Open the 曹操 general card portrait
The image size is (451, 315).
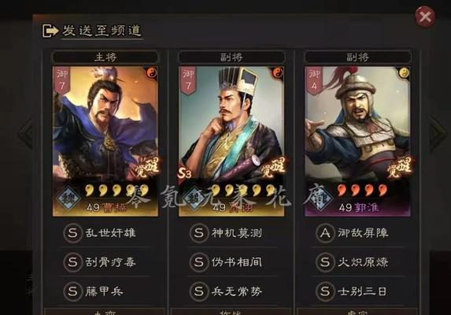(x=105, y=141)
